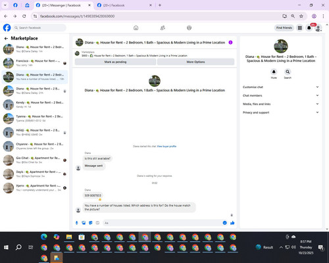Open the notifications bell with 20+ badge
329x263 pixels.
pos(309,28)
